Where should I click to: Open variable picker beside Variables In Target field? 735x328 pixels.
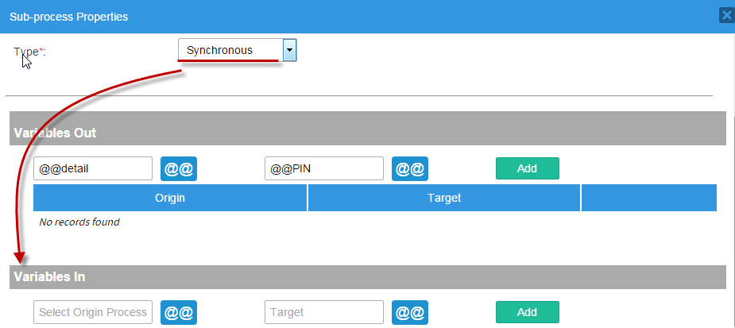(409, 312)
